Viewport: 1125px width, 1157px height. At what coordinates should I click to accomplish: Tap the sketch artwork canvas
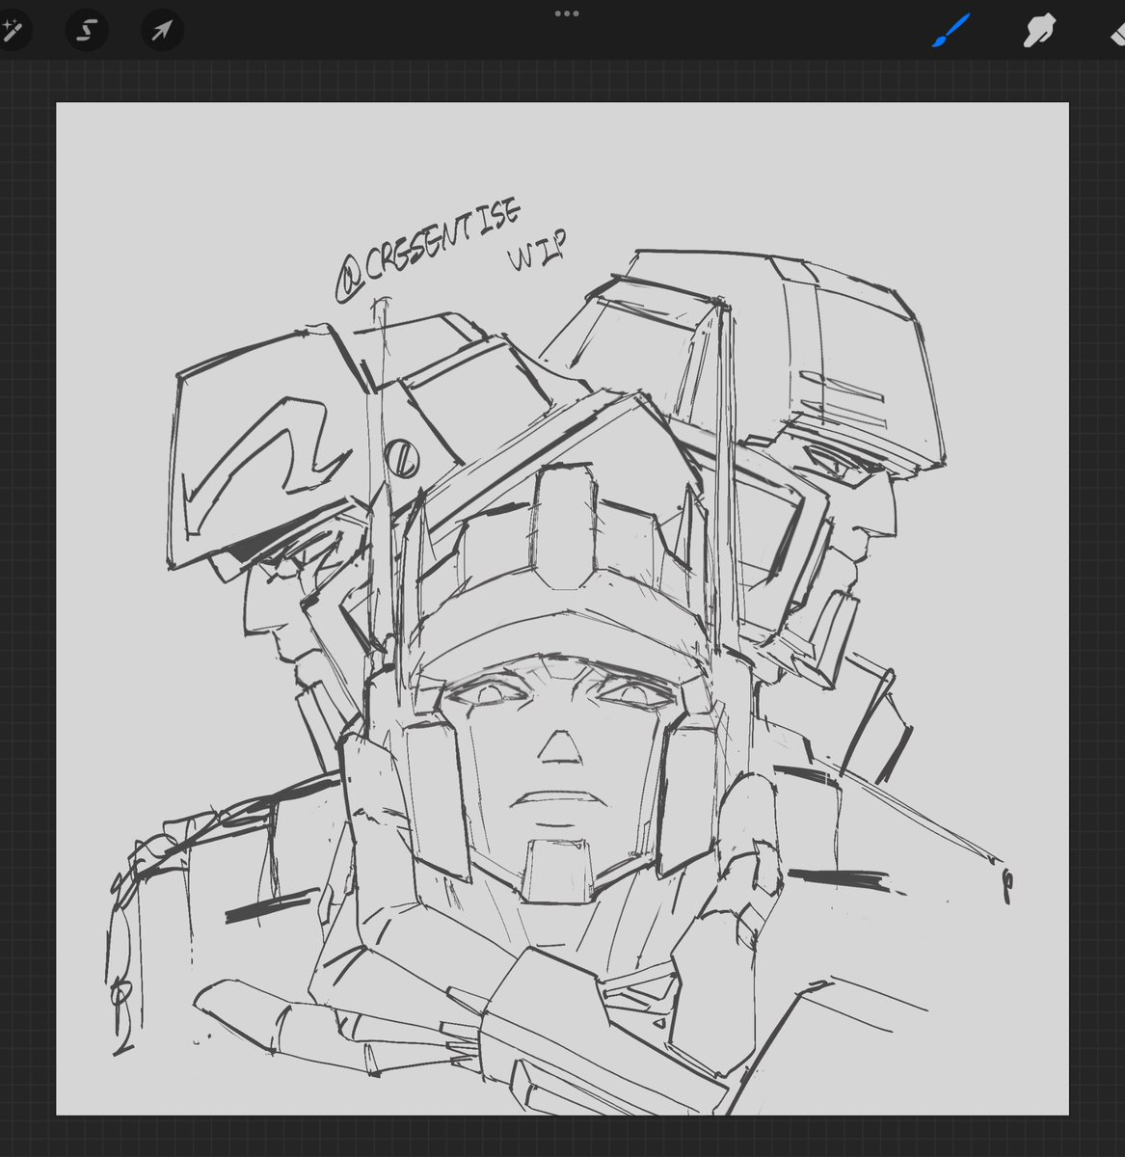click(562, 608)
